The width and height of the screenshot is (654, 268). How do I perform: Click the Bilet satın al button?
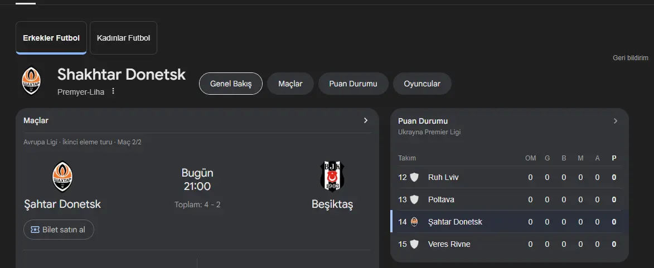(59, 230)
